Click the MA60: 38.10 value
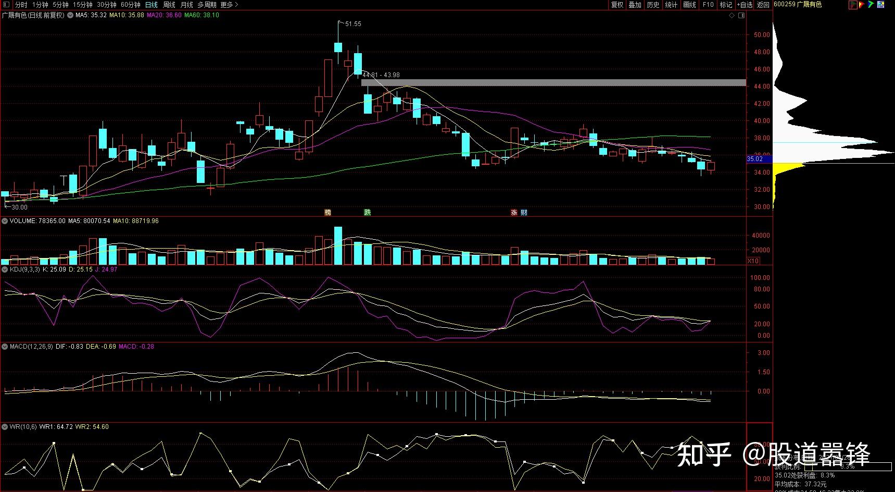The image size is (895, 492). coord(201,15)
